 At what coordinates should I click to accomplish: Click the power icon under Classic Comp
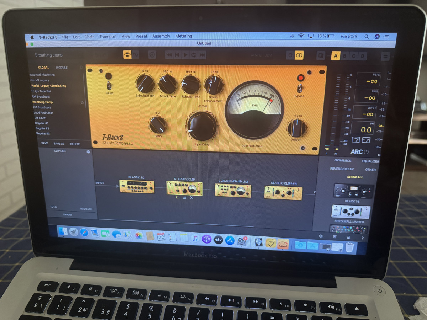(178, 197)
